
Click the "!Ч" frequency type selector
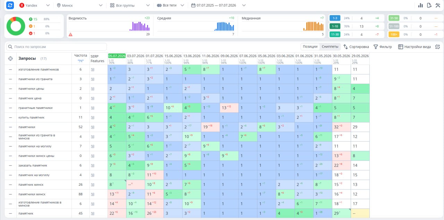80,61
